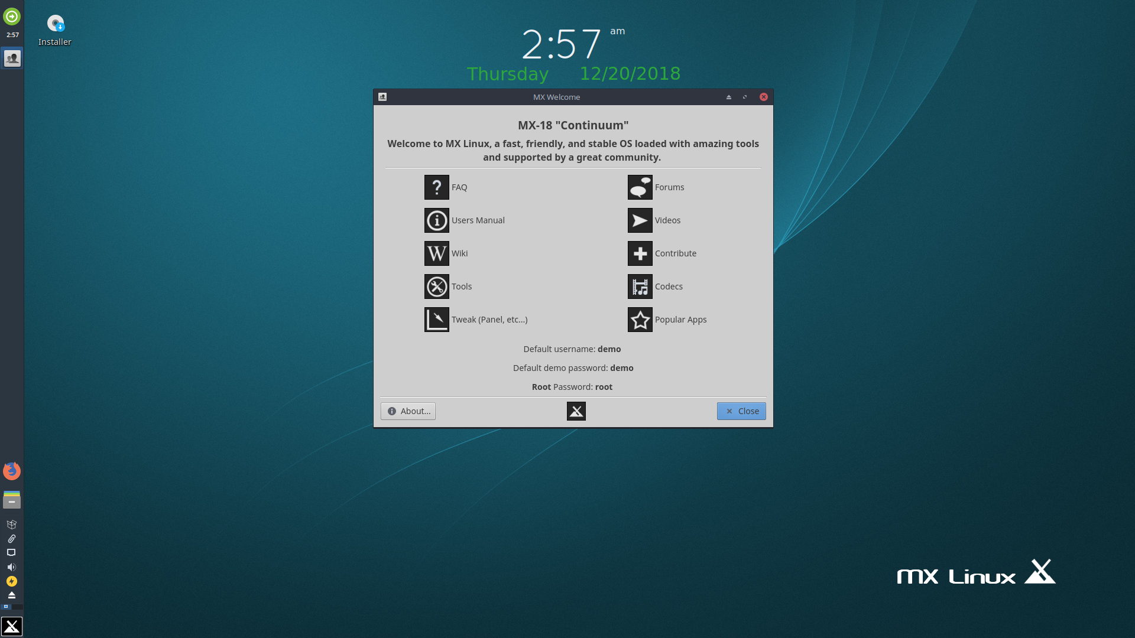Expand the window menu options

tap(382, 97)
